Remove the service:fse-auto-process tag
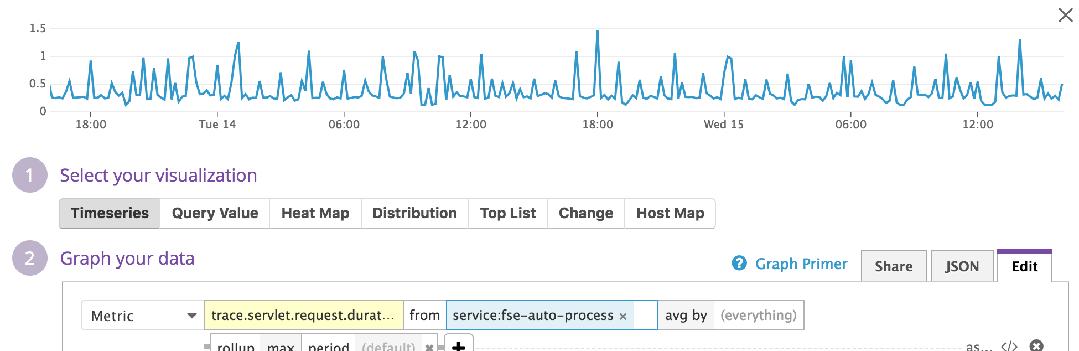The height and width of the screenshot is (351, 1079). click(x=623, y=316)
